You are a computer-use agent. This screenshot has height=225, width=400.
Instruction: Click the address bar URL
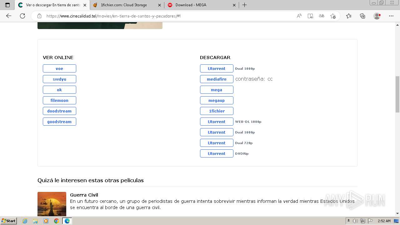(113, 16)
